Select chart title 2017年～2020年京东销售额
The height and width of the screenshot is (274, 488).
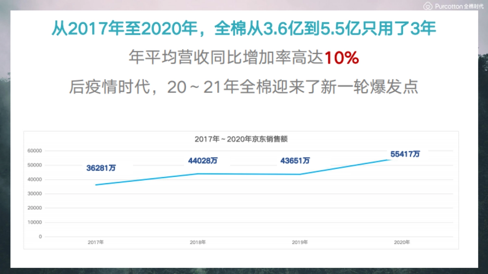click(x=241, y=139)
